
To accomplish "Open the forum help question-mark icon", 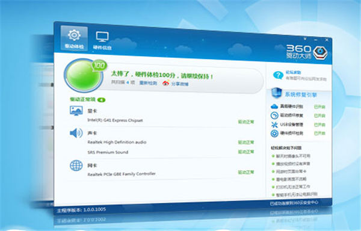I will [278, 75].
